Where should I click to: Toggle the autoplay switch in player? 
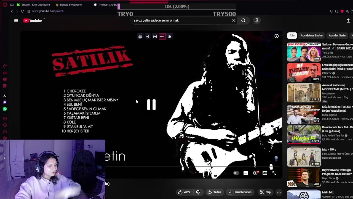click(x=236, y=173)
